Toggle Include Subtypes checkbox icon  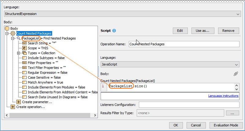[24, 58]
